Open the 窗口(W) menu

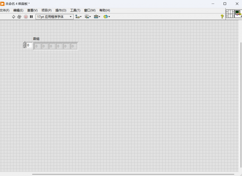click(x=90, y=10)
